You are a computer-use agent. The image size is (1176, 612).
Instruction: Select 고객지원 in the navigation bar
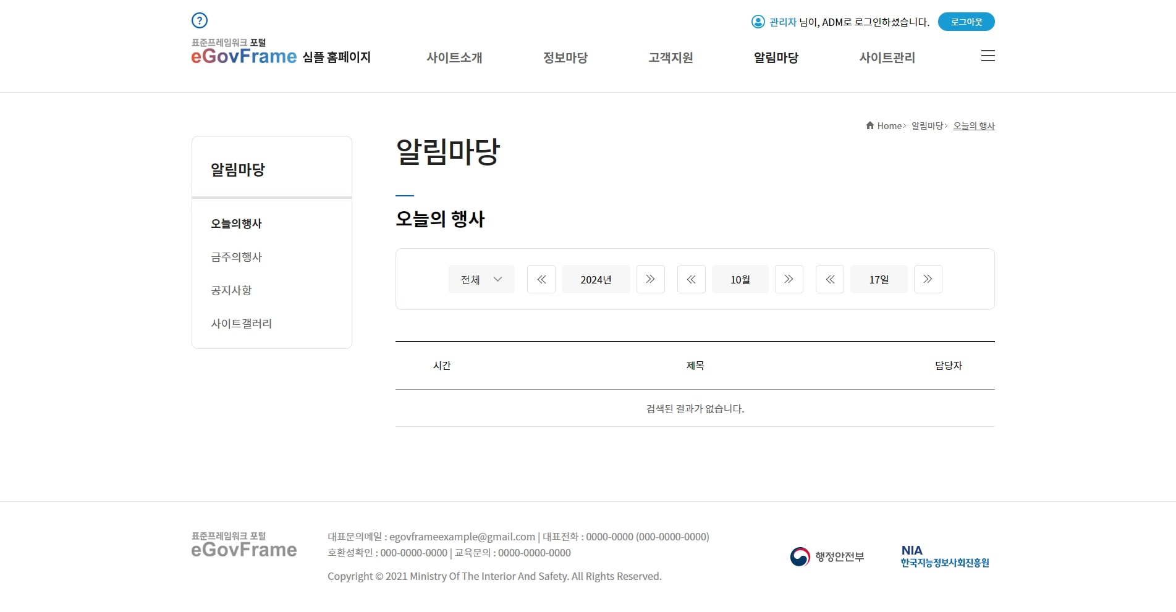[670, 57]
